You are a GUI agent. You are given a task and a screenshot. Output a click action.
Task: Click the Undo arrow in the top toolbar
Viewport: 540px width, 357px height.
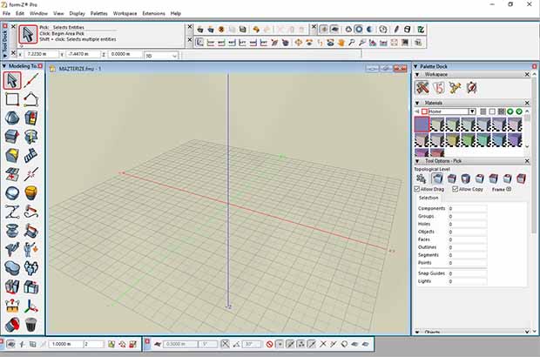(256, 30)
